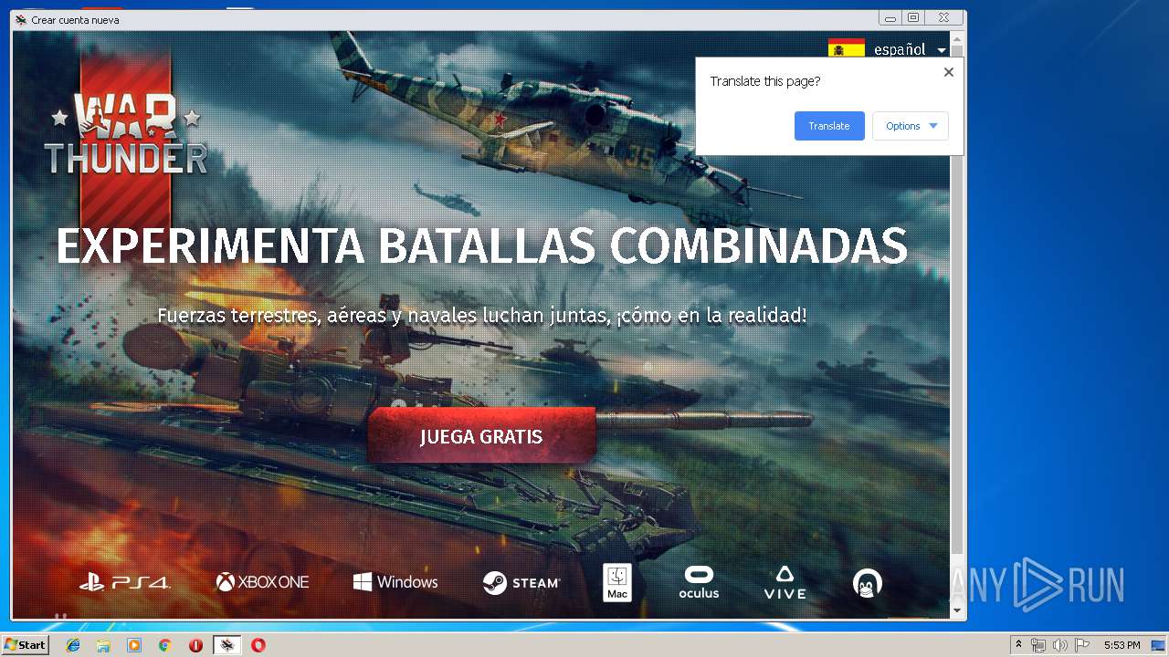Click Translate in the translate popup
This screenshot has height=657, width=1169.
[829, 126]
